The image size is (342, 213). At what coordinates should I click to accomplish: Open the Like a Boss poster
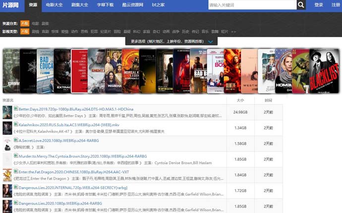[x=215, y=71]
